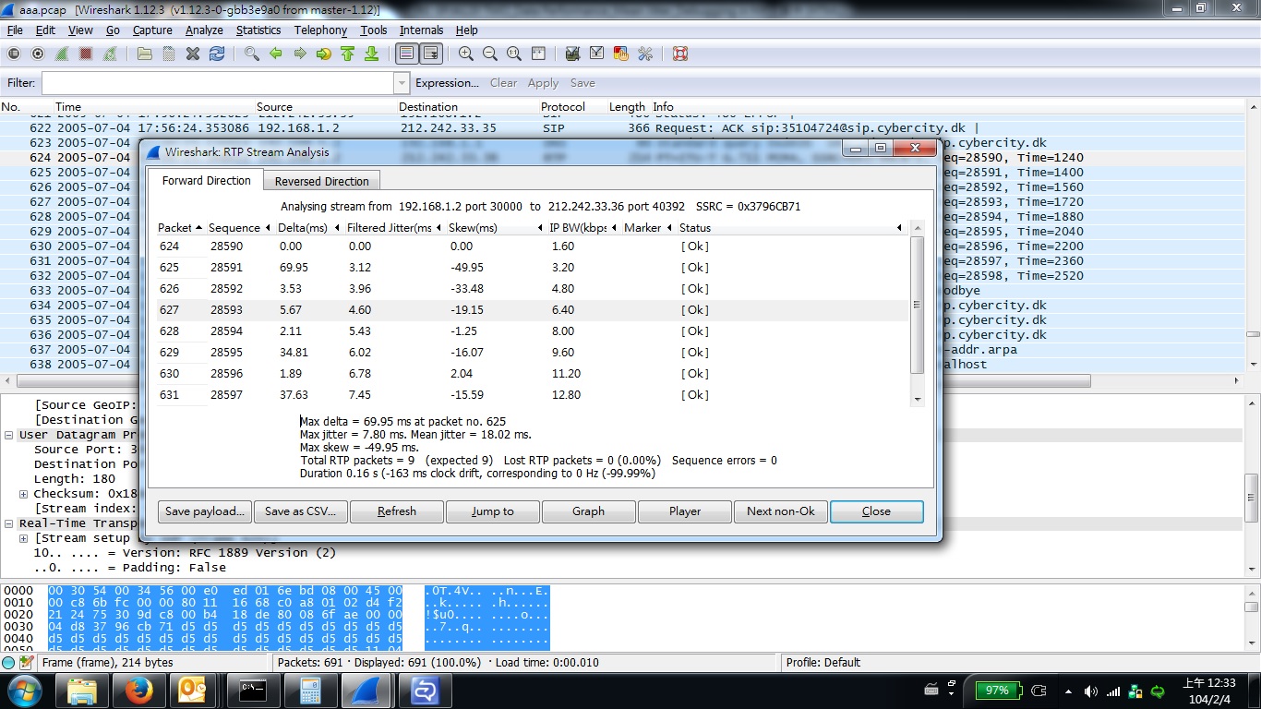Viewport: 1261px width, 709px height.
Task: Switch to Reversed Direction tab
Action: pyautogui.click(x=321, y=181)
